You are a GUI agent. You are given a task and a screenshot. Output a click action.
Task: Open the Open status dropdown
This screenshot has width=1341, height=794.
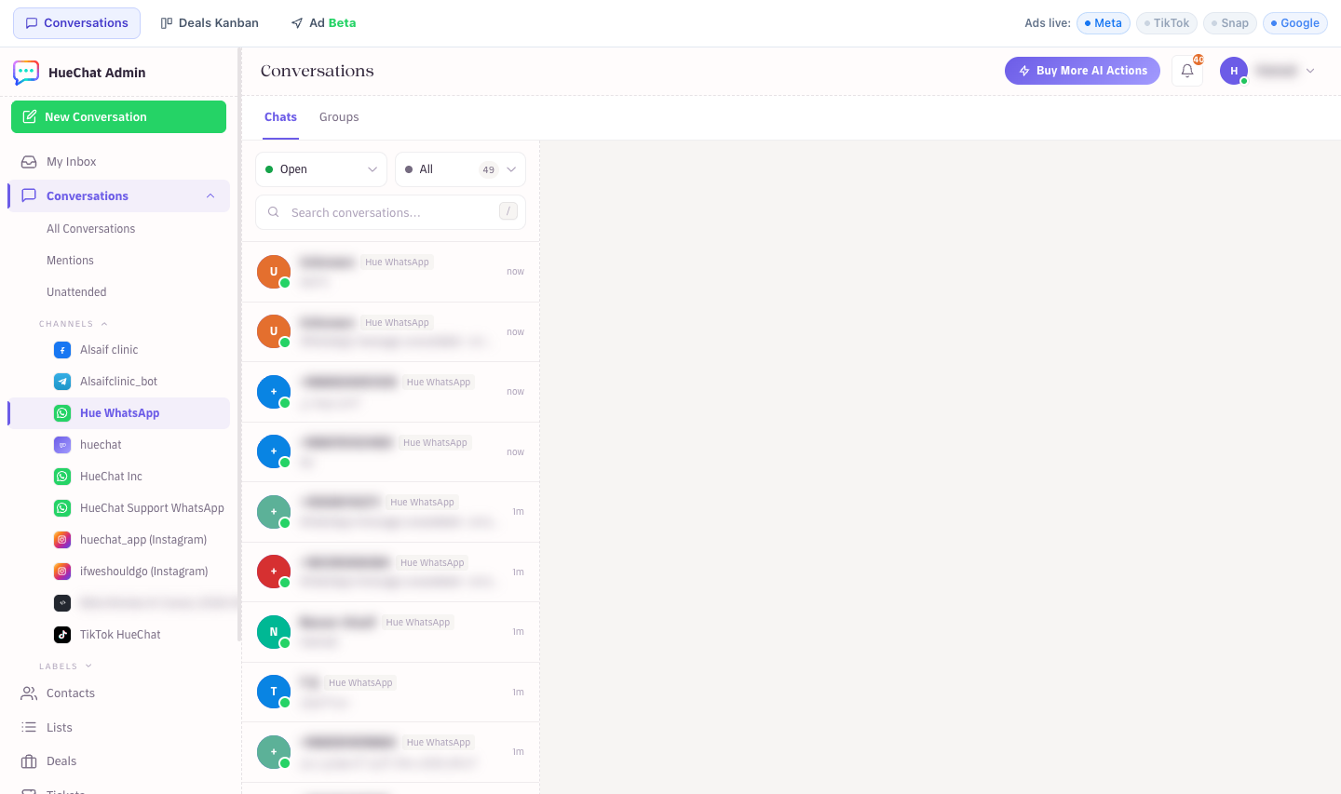pos(321,169)
